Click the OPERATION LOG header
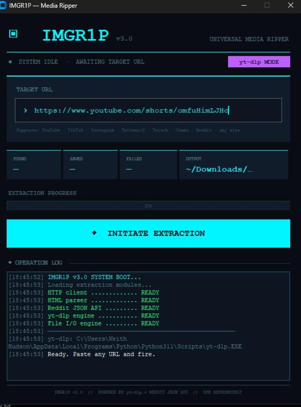The height and width of the screenshot is (407, 301). 39,263
